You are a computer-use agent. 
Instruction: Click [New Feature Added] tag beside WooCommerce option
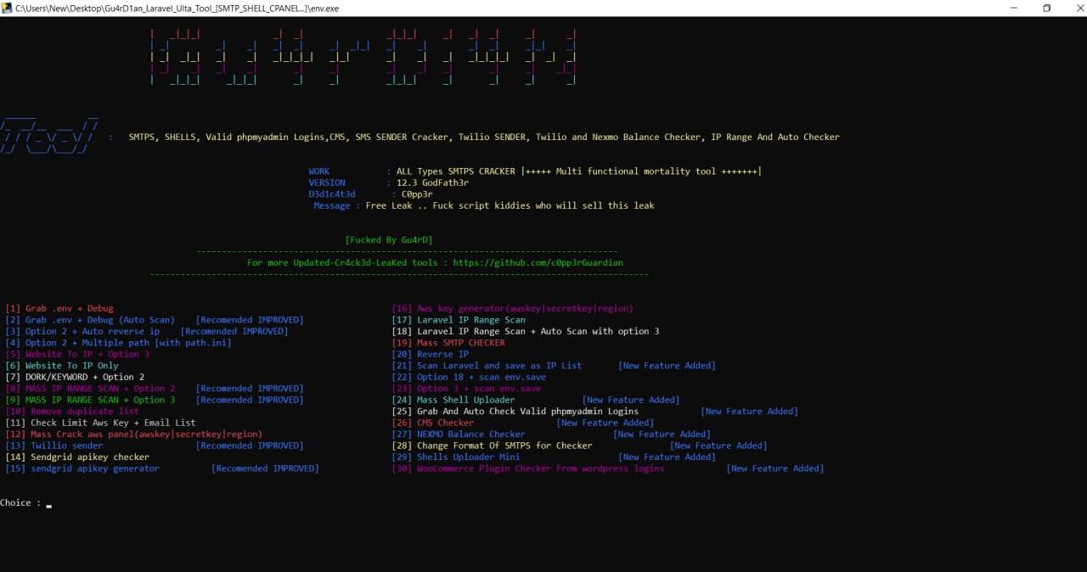pyautogui.click(x=775, y=468)
